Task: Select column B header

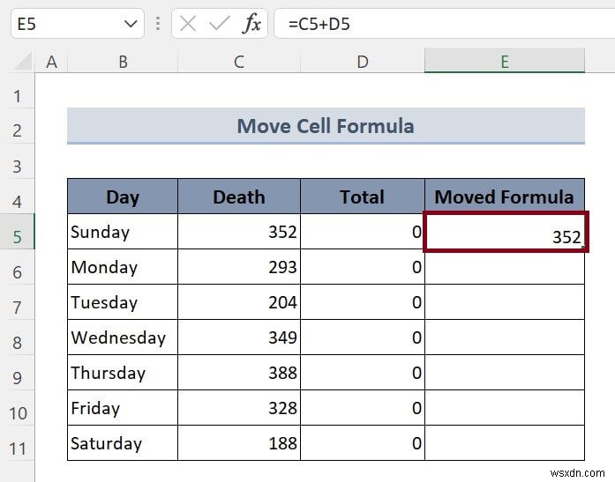Action: 123,62
